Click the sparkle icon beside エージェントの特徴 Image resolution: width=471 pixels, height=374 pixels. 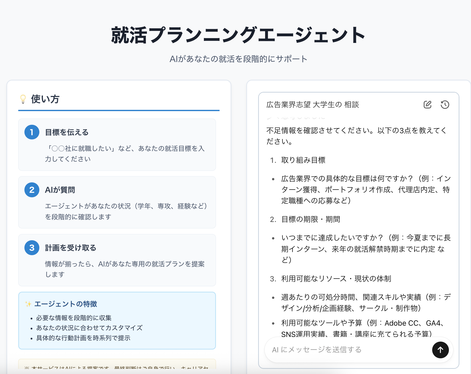click(x=28, y=304)
